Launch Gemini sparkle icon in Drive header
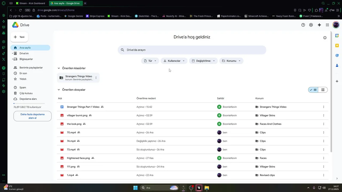The height and width of the screenshot is (192, 342). tap(319, 25)
